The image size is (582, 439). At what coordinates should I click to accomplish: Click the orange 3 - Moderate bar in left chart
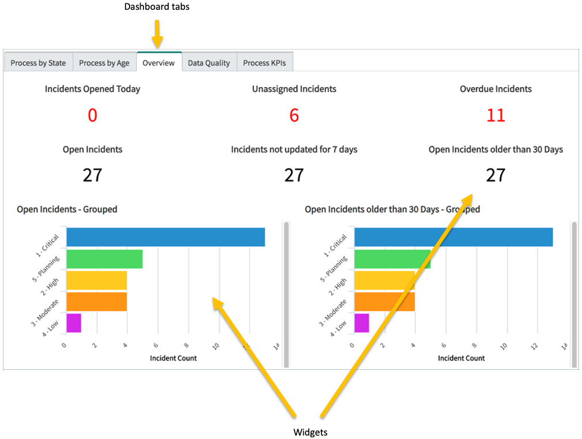coord(97,302)
